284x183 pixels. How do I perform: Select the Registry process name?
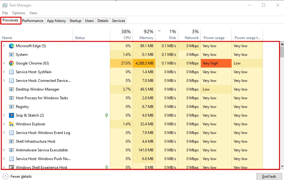[x=22, y=107]
